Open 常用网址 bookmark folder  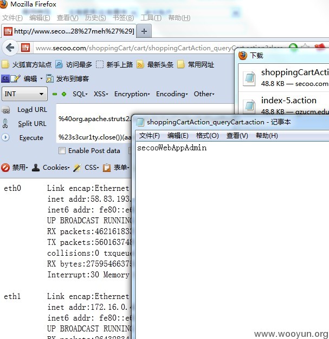(x=196, y=64)
